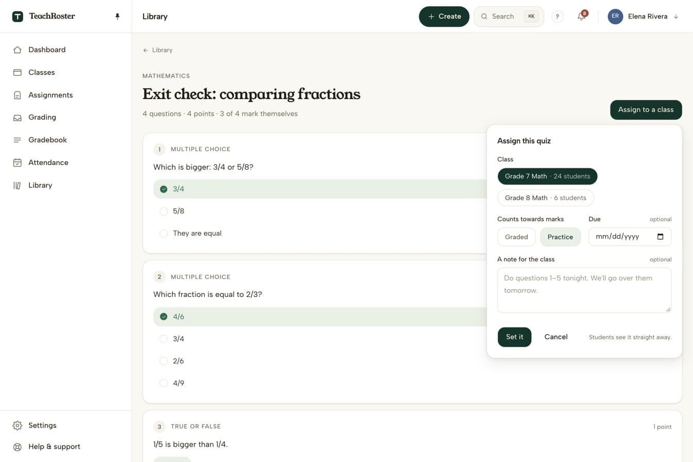Image resolution: width=693 pixels, height=462 pixels.
Task: Click the note for the class textarea
Action: tap(584, 290)
